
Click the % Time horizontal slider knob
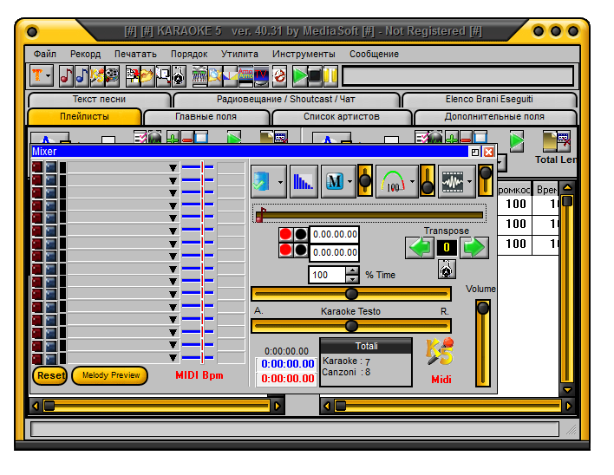tap(351, 294)
